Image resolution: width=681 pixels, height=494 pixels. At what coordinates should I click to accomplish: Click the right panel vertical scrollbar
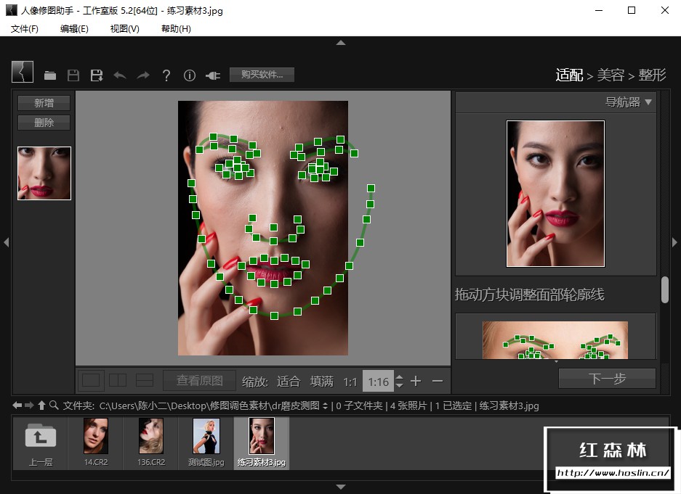point(664,290)
